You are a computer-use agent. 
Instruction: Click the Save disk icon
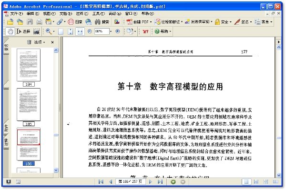coord(30,22)
